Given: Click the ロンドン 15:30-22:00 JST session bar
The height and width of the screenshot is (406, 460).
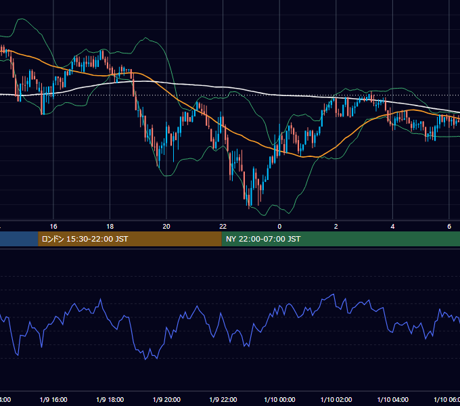Looking at the screenshot, I should (130, 239).
